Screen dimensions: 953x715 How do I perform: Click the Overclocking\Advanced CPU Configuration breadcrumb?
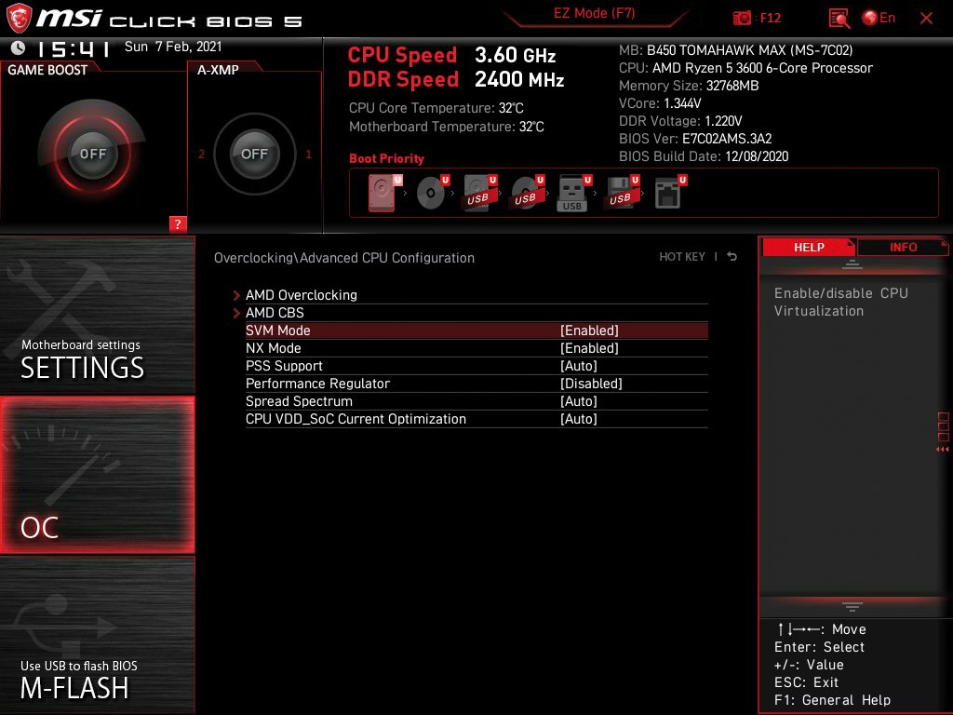[x=344, y=258]
